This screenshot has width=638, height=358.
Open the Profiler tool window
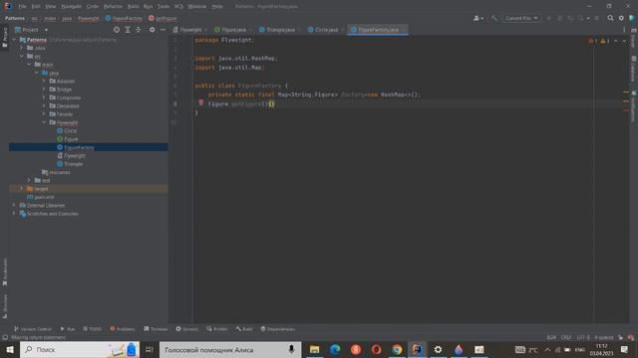[x=217, y=329]
